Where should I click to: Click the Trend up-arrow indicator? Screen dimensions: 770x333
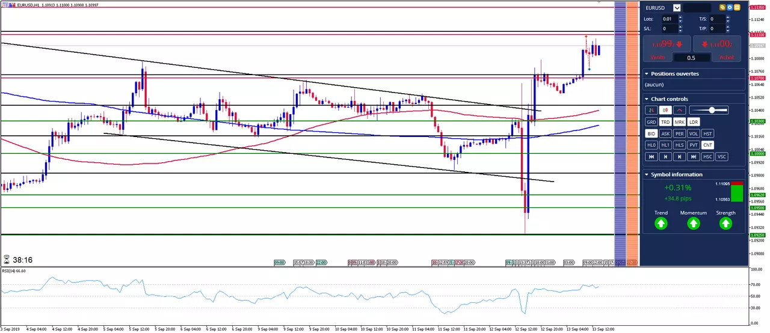point(661,224)
